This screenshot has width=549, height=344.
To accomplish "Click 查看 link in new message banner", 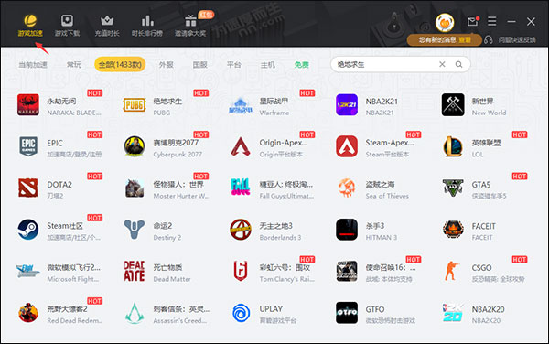I will pos(465,40).
